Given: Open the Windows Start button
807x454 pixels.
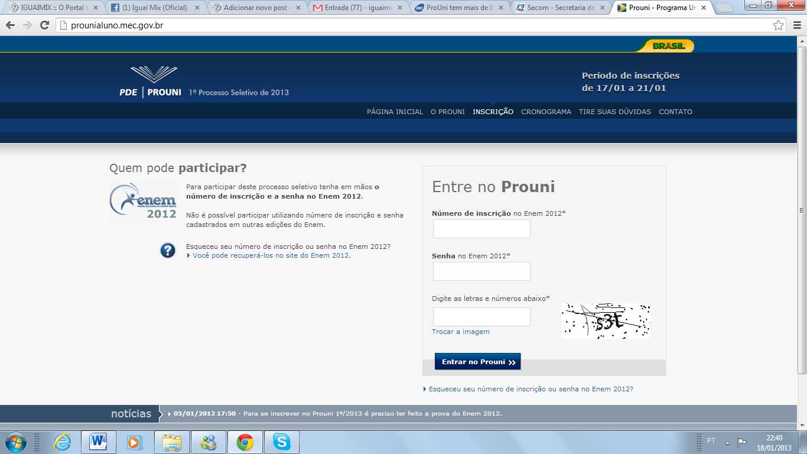Looking at the screenshot, I should pos(15,442).
